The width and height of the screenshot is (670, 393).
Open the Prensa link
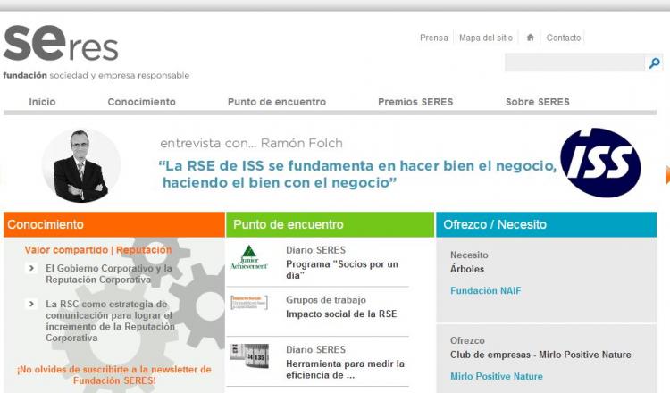coord(433,38)
